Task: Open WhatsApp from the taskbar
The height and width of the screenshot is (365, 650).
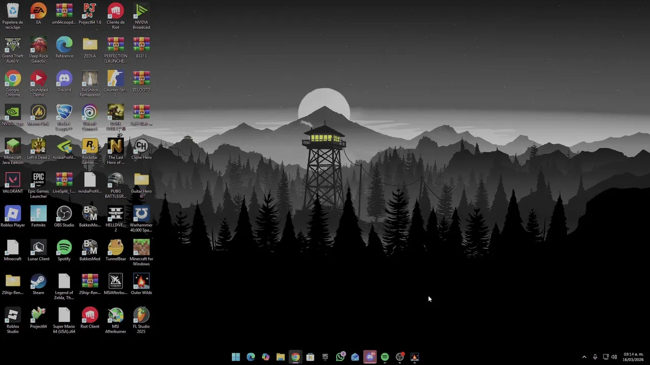Action: point(340,357)
